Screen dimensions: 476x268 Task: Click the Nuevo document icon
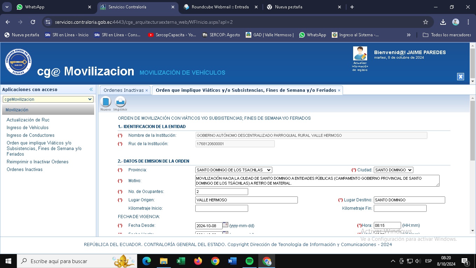point(106,102)
